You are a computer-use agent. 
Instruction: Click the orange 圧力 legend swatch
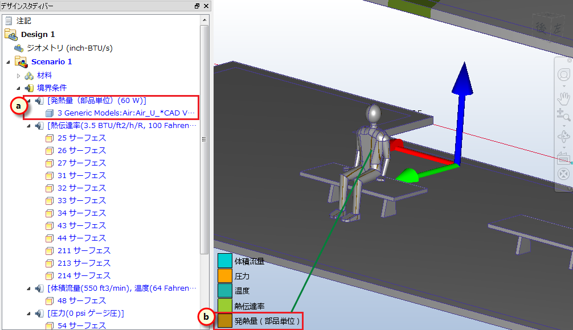[x=225, y=275]
